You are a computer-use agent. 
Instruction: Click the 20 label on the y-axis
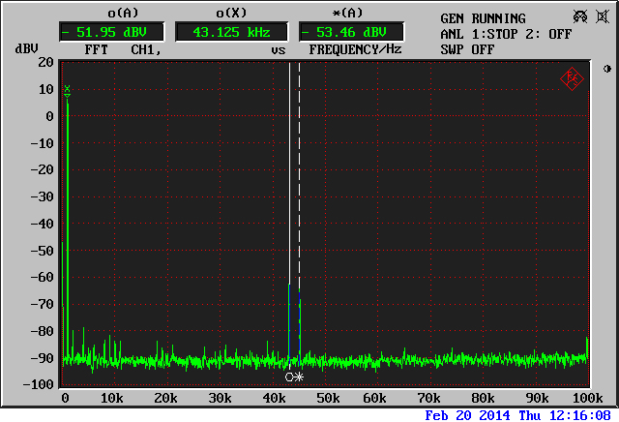(45, 62)
